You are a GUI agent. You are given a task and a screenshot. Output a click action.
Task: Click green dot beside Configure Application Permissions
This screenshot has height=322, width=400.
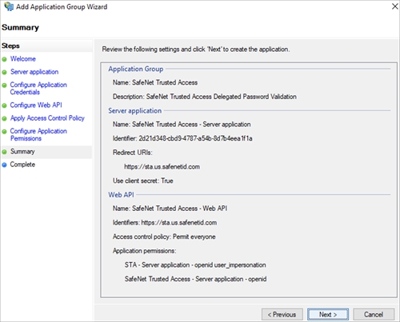[x=4, y=132]
